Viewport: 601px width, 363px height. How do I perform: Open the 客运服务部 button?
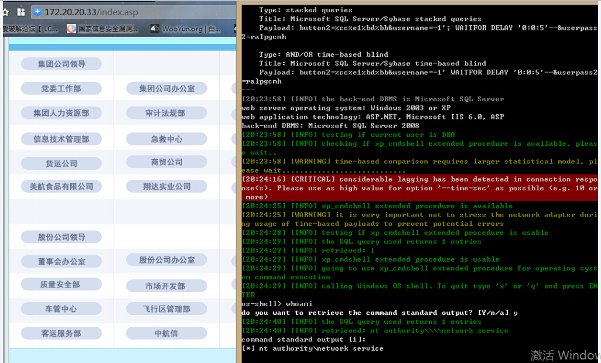click(x=62, y=334)
